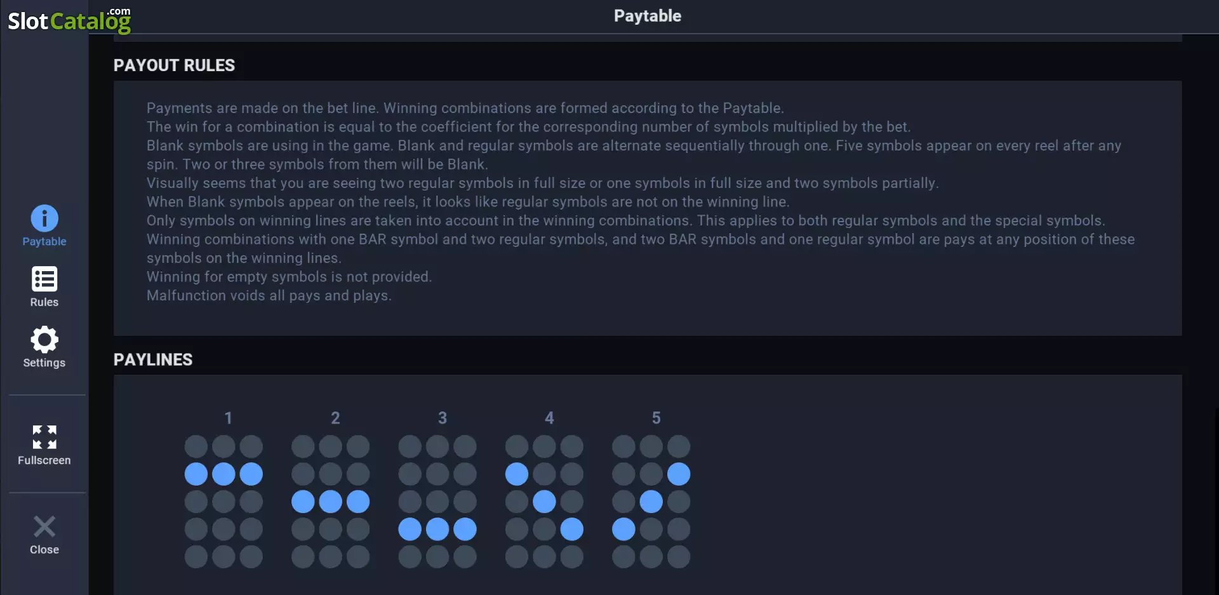The width and height of the screenshot is (1219, 595).
Task: Click the payout rules text block
Action: tap(640, 202)
